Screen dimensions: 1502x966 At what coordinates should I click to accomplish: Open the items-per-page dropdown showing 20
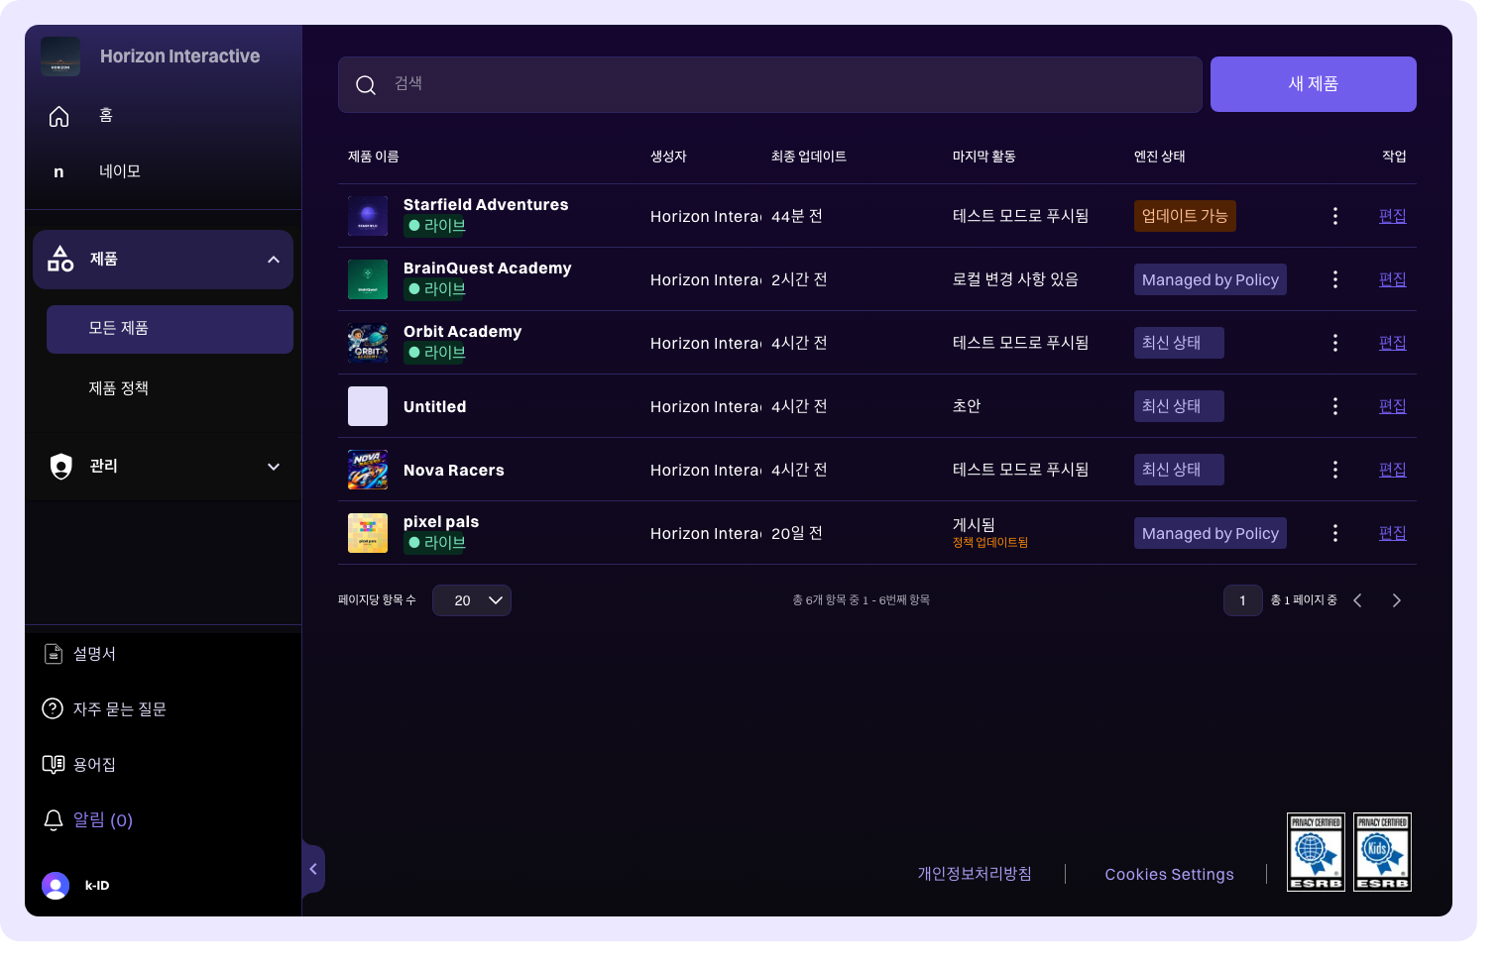[472, 600]
